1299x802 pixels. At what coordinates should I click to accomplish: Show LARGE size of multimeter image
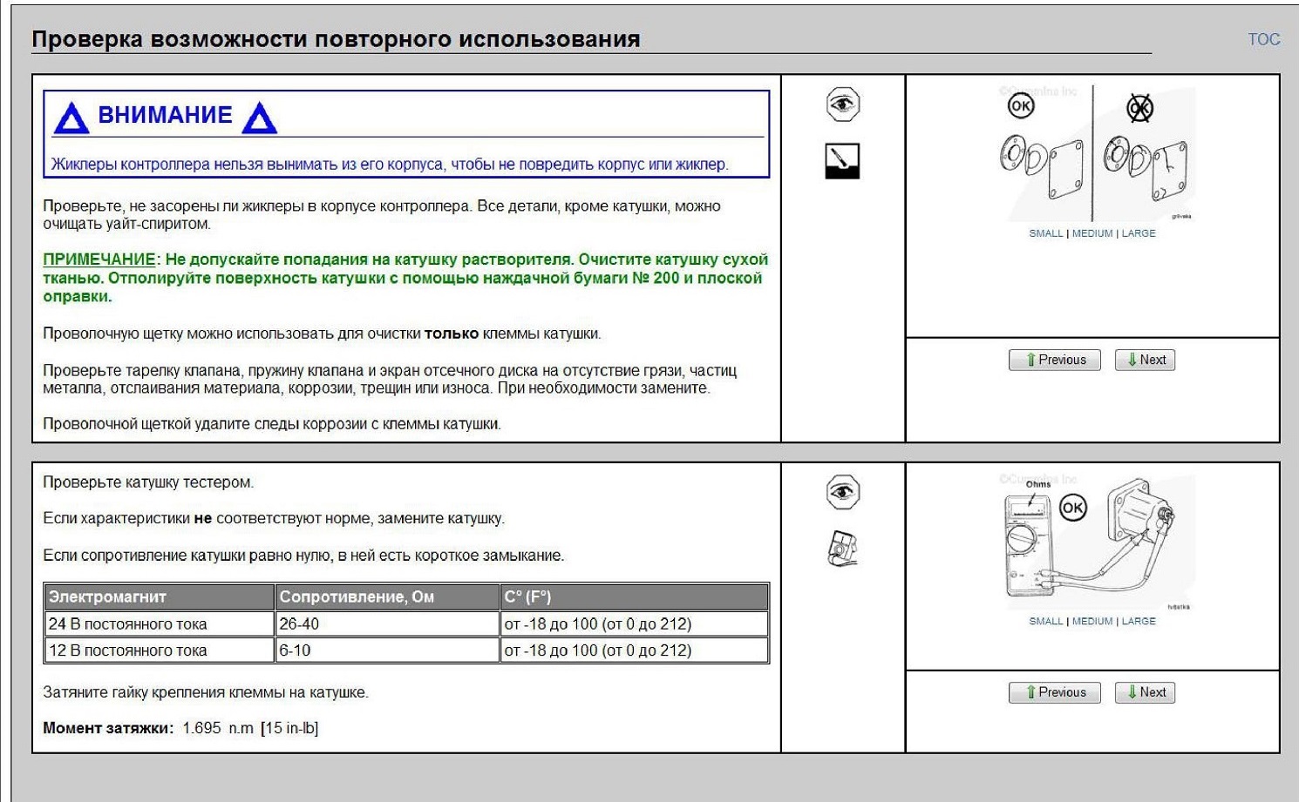[1139, 621]
